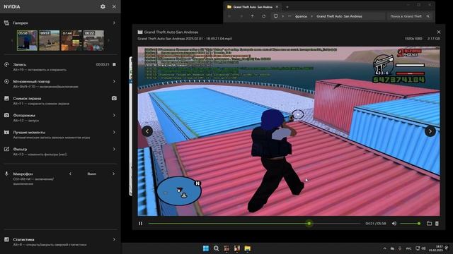The image size is (453, 254).
Task: Open gallery thumbnail with 09:51 duration
Action: pos(50,40)
